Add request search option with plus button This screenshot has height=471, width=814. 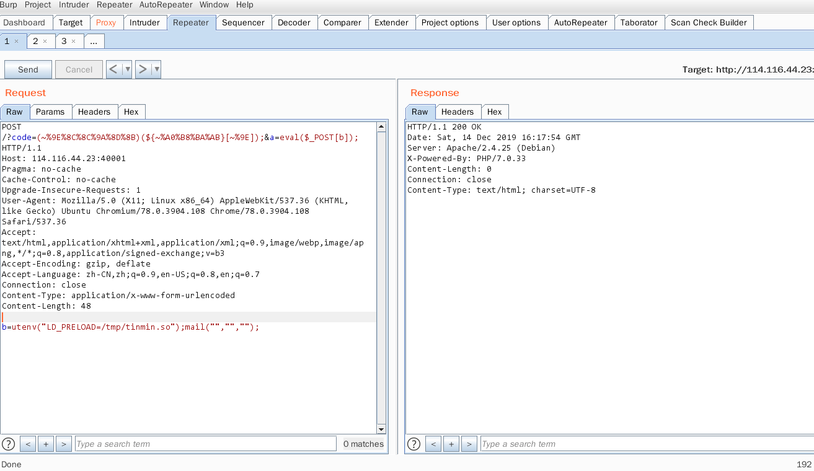pyautogui.click(x=45, y=444)
